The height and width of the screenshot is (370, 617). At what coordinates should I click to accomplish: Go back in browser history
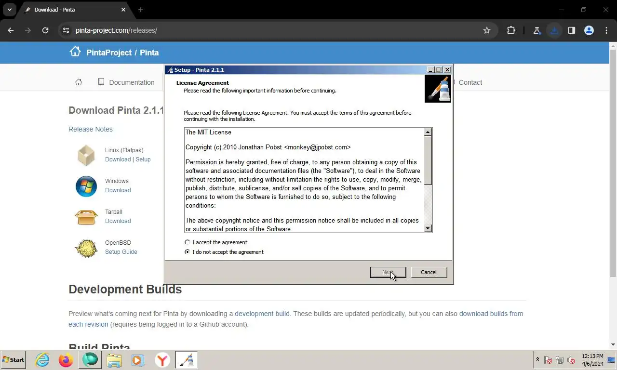click(x=11, y=30)
